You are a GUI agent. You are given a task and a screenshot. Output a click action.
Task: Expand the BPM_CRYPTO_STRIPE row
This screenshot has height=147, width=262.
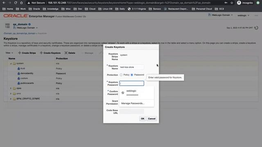[x=11, y=99]
